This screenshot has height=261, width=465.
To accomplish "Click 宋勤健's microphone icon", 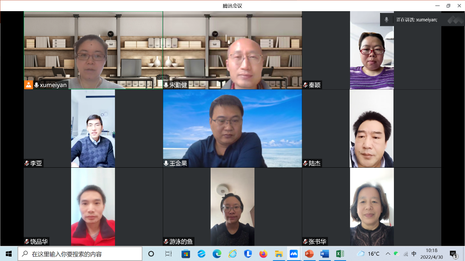I will point(166,85).
